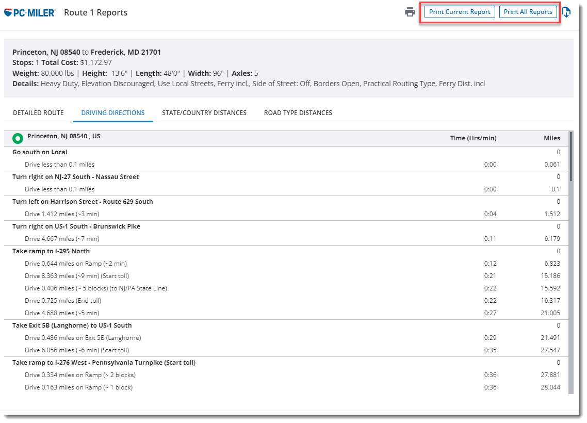Click the Turn left on Harrison Street step
The height and width of the screenshot is (423, 587).
point(83,202)
